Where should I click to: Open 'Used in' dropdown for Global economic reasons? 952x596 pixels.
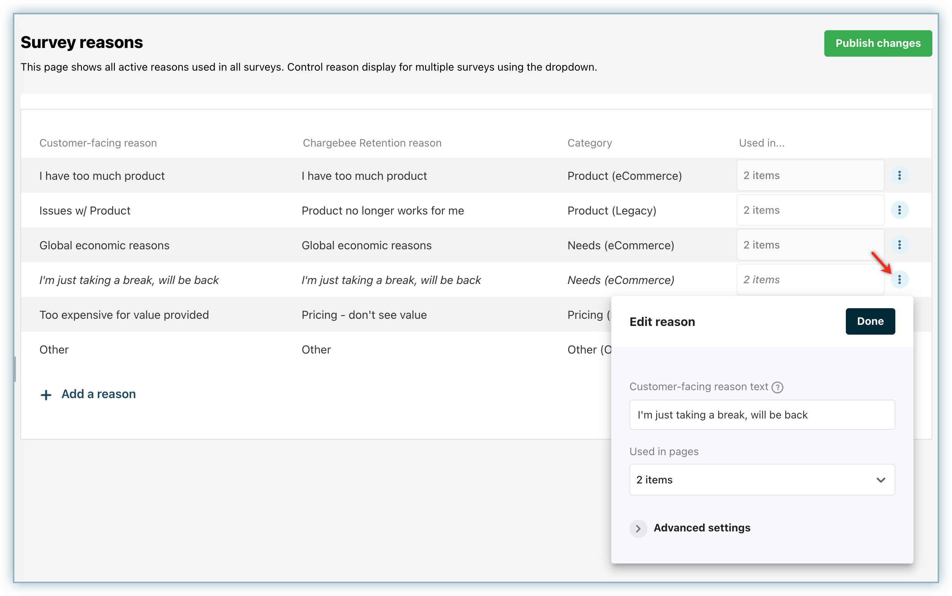click(810, 245)
